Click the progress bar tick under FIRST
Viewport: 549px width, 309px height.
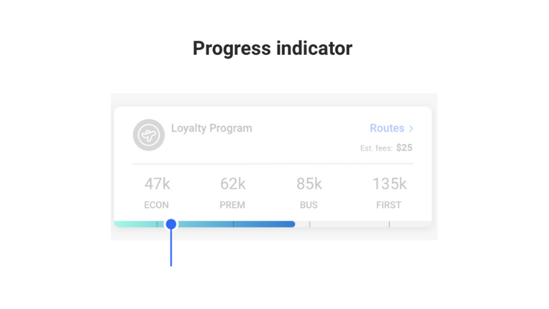point(389,224)
